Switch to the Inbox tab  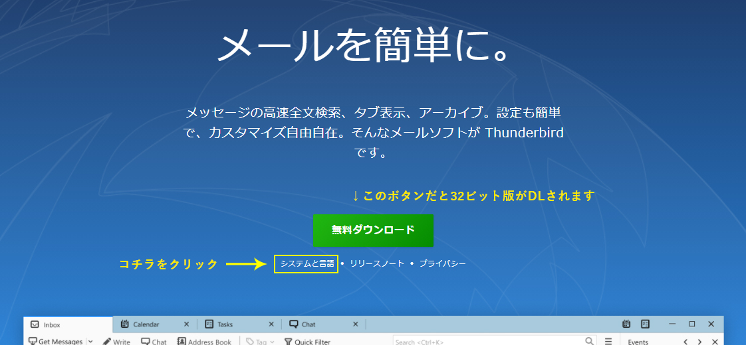coord(68,324)
